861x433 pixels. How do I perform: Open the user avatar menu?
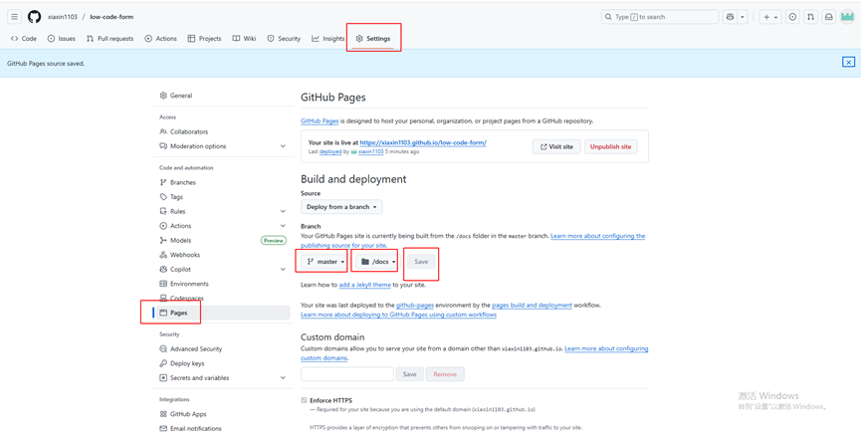coord(848,17)
